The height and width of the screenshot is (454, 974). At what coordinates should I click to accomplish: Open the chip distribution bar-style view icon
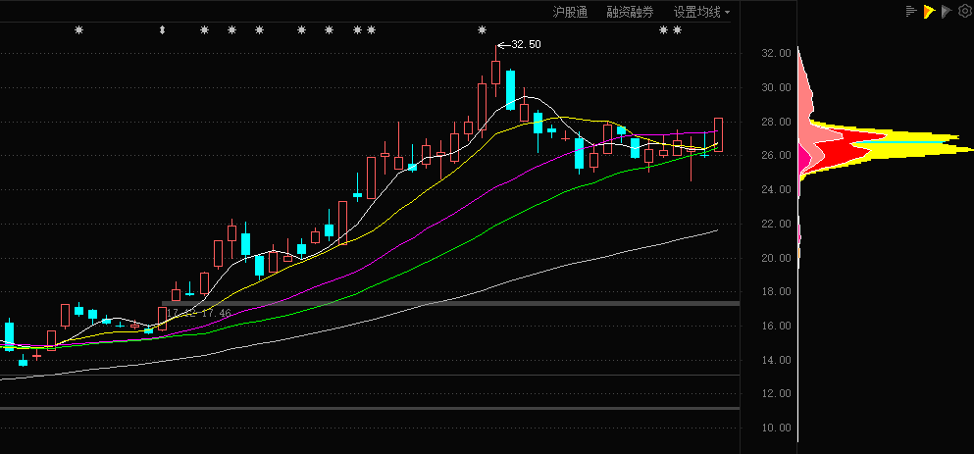(912, 11)
